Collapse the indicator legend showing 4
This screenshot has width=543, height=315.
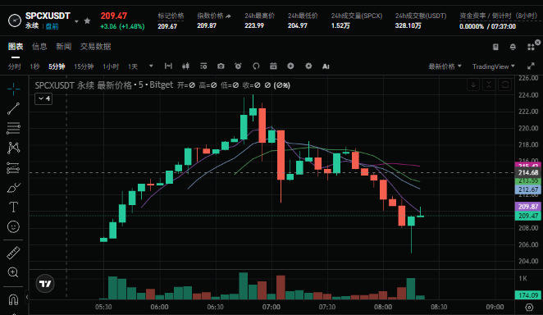pos(43,98)
